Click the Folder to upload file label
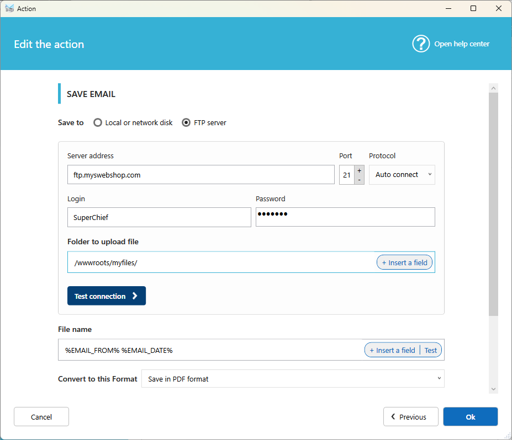 click(103, 242)
